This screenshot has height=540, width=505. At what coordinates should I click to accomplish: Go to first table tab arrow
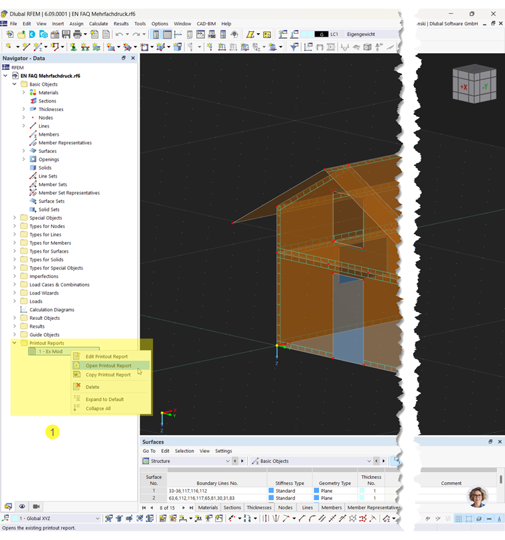(x=144, y=507)
